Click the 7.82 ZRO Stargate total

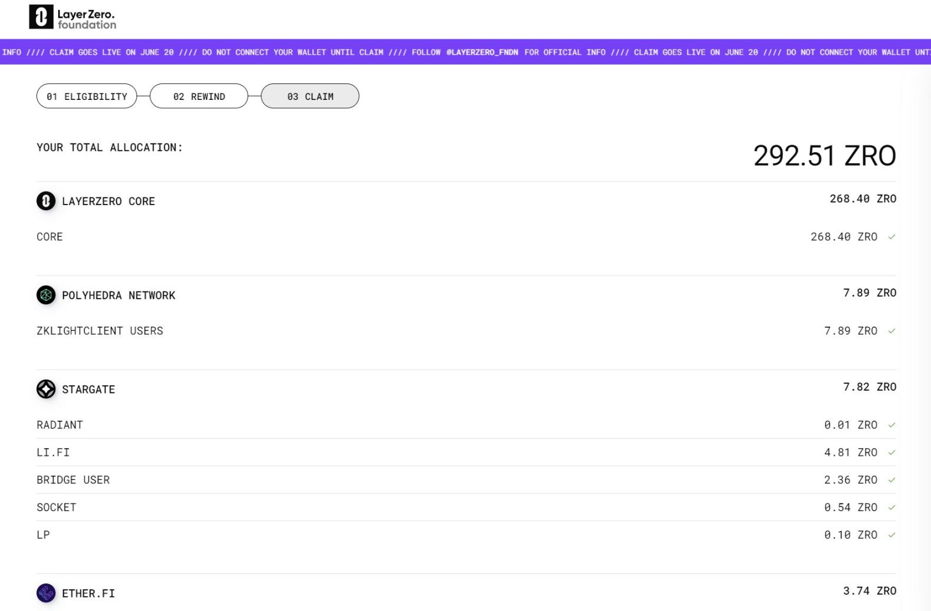870,387
